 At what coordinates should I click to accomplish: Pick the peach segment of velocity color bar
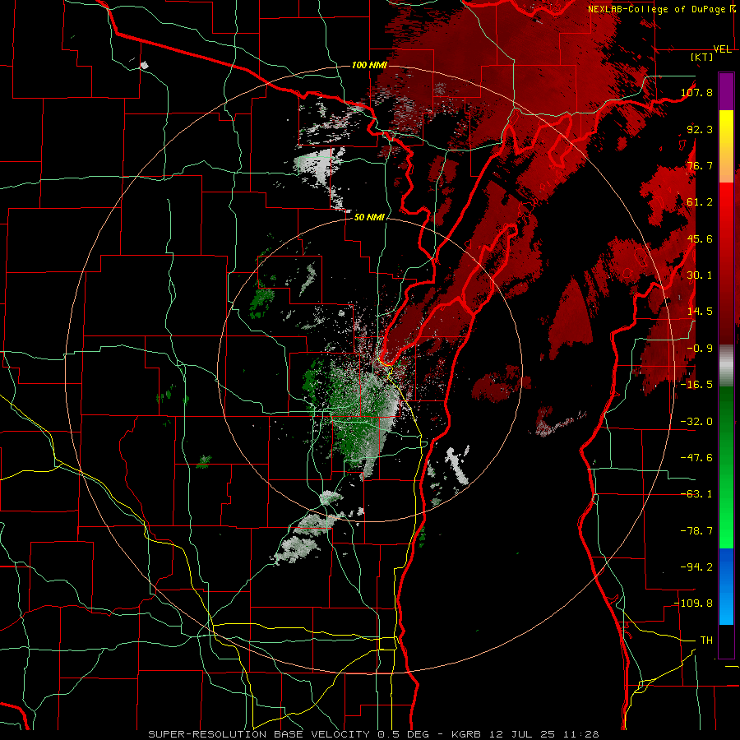pos(726,164)
